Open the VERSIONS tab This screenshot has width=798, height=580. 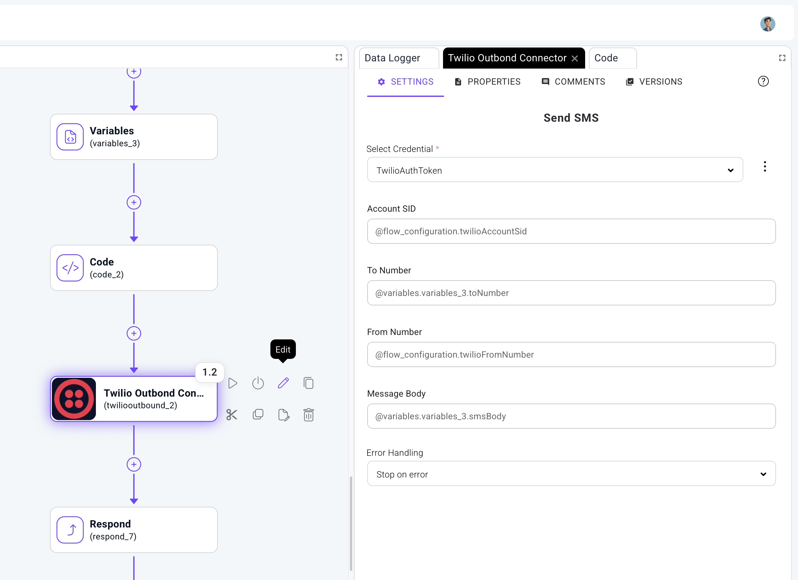coord(654,82)
